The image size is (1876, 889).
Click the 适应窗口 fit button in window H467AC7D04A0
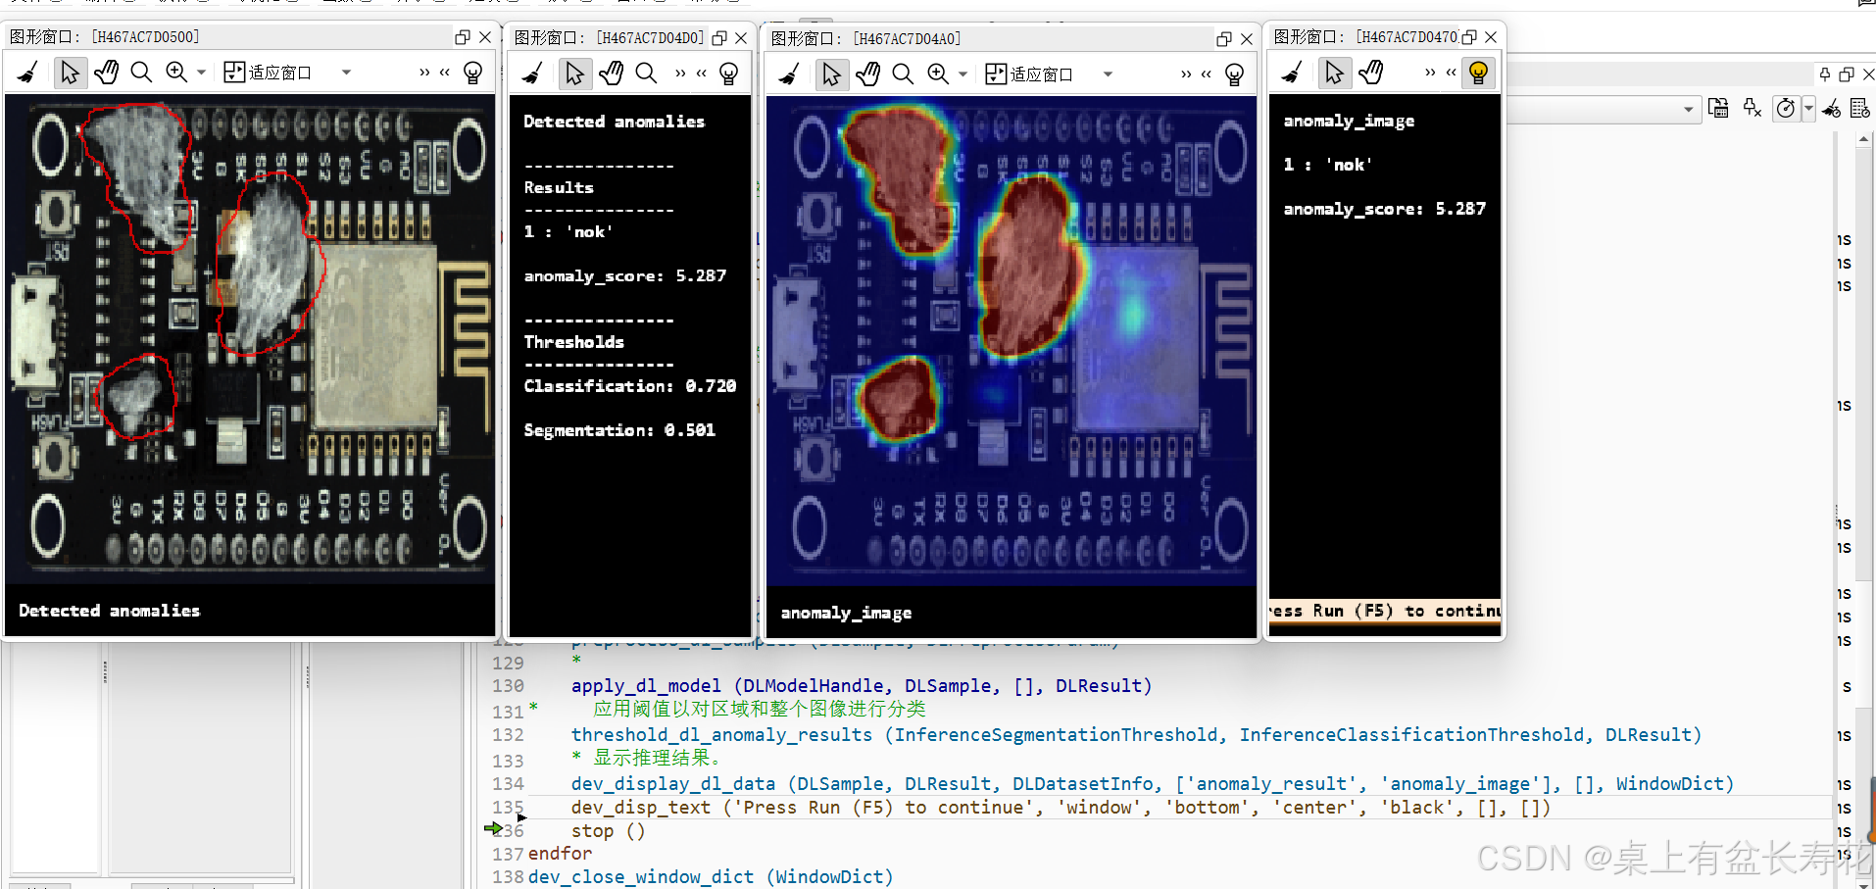coord(1029,74)
